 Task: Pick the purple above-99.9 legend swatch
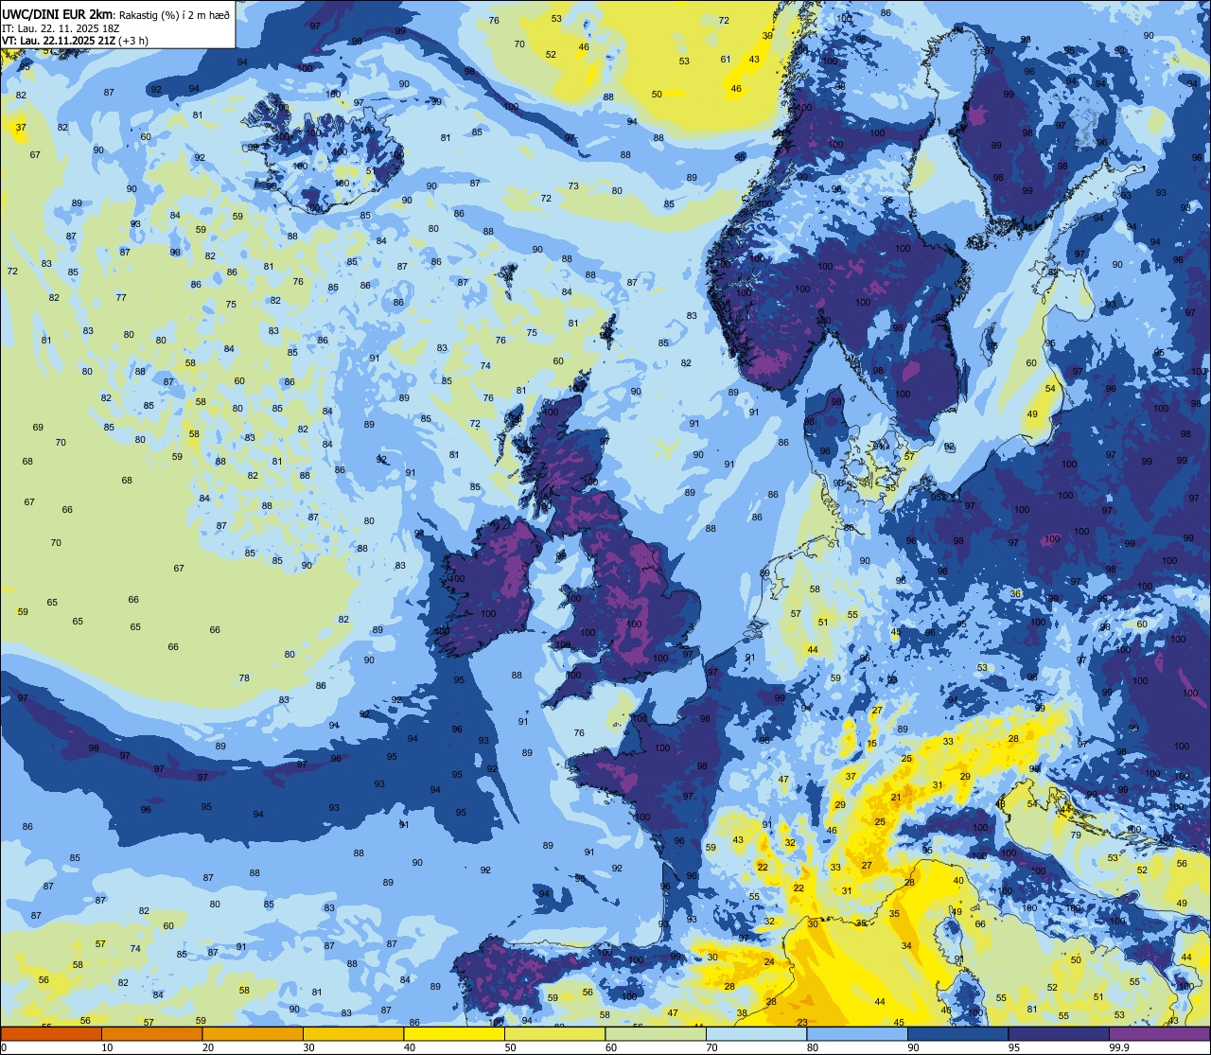coord(1159,1034)
